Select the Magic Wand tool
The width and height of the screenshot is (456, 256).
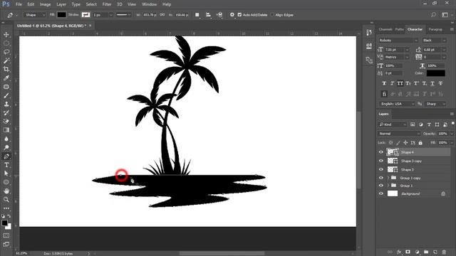(6, 60)
